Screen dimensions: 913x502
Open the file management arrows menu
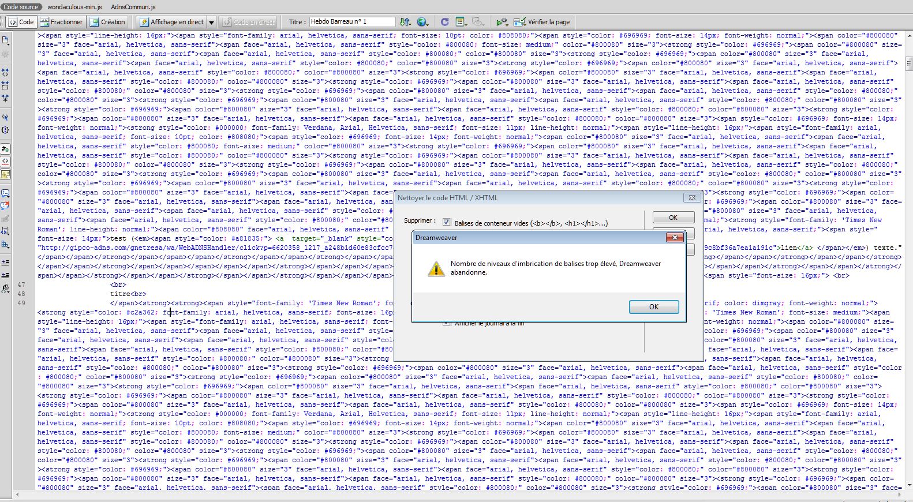coord(405,22)
